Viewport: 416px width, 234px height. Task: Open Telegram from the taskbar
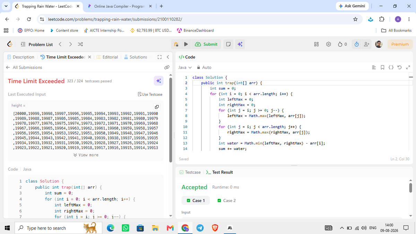(x=200, y=228)
